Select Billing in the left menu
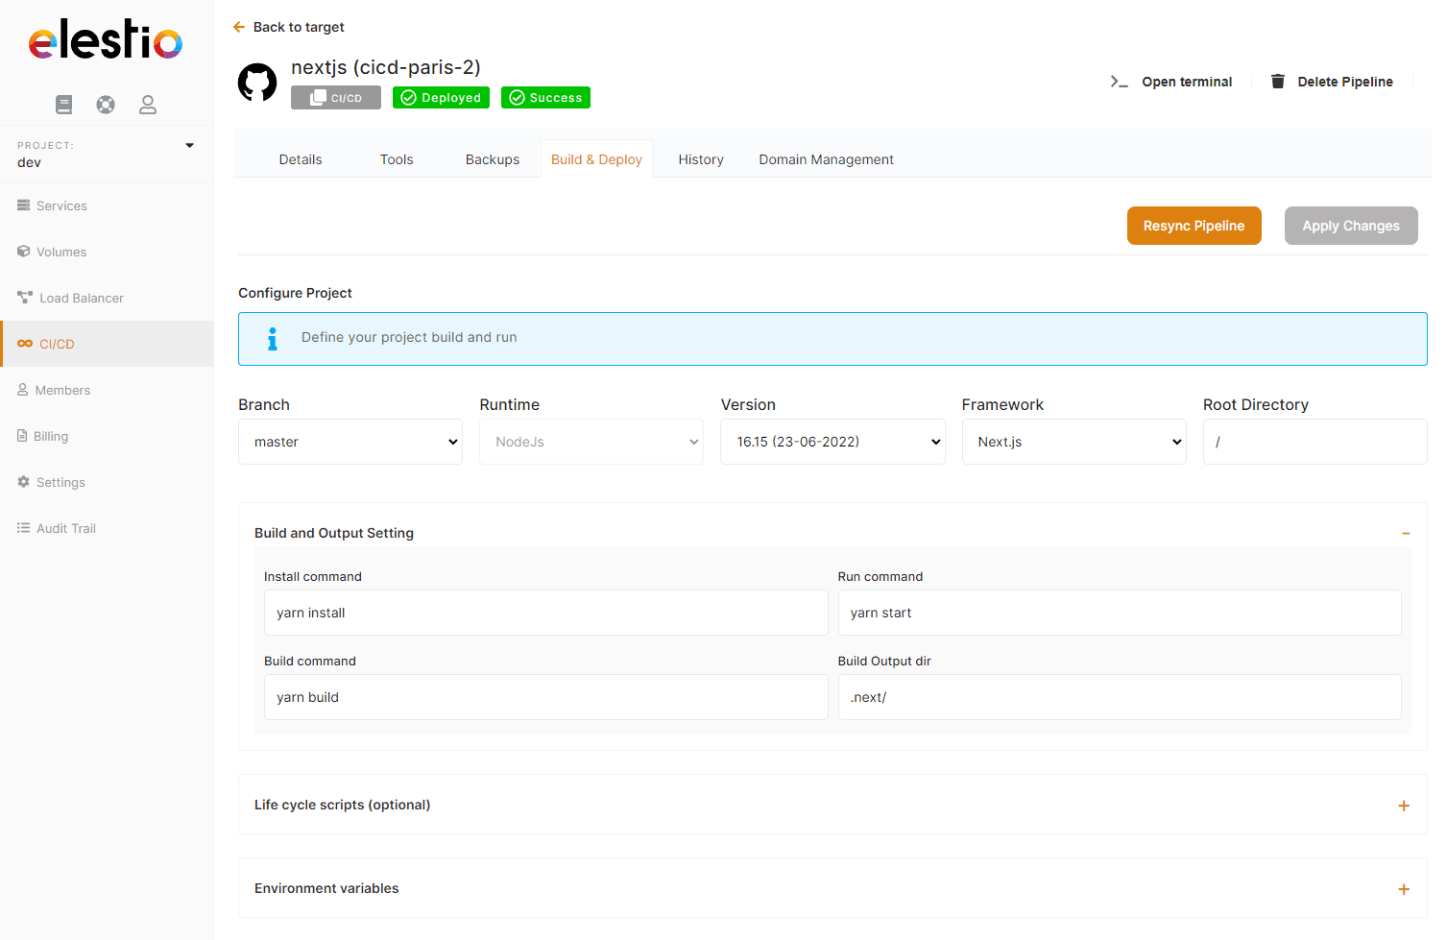Image resolution: width=1447 pixels, height=940 pixels. (50, 436)
